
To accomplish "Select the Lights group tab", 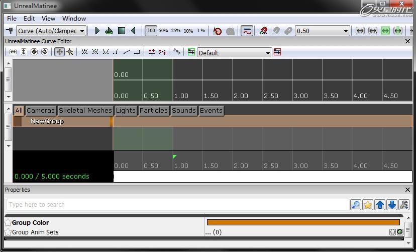I will pos(126,111).
